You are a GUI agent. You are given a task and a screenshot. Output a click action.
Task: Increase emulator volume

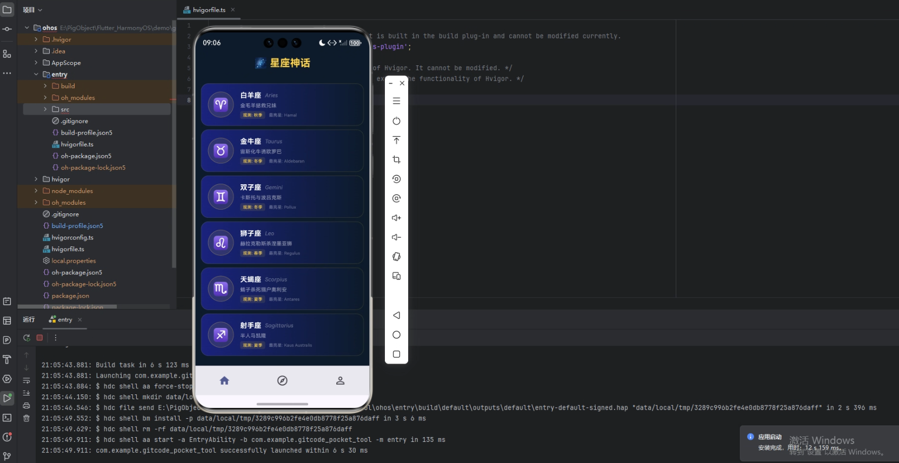(396, 218)
